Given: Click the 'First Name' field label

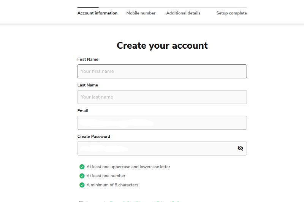Looking at the screenshot, I should (x=88, y=59).
